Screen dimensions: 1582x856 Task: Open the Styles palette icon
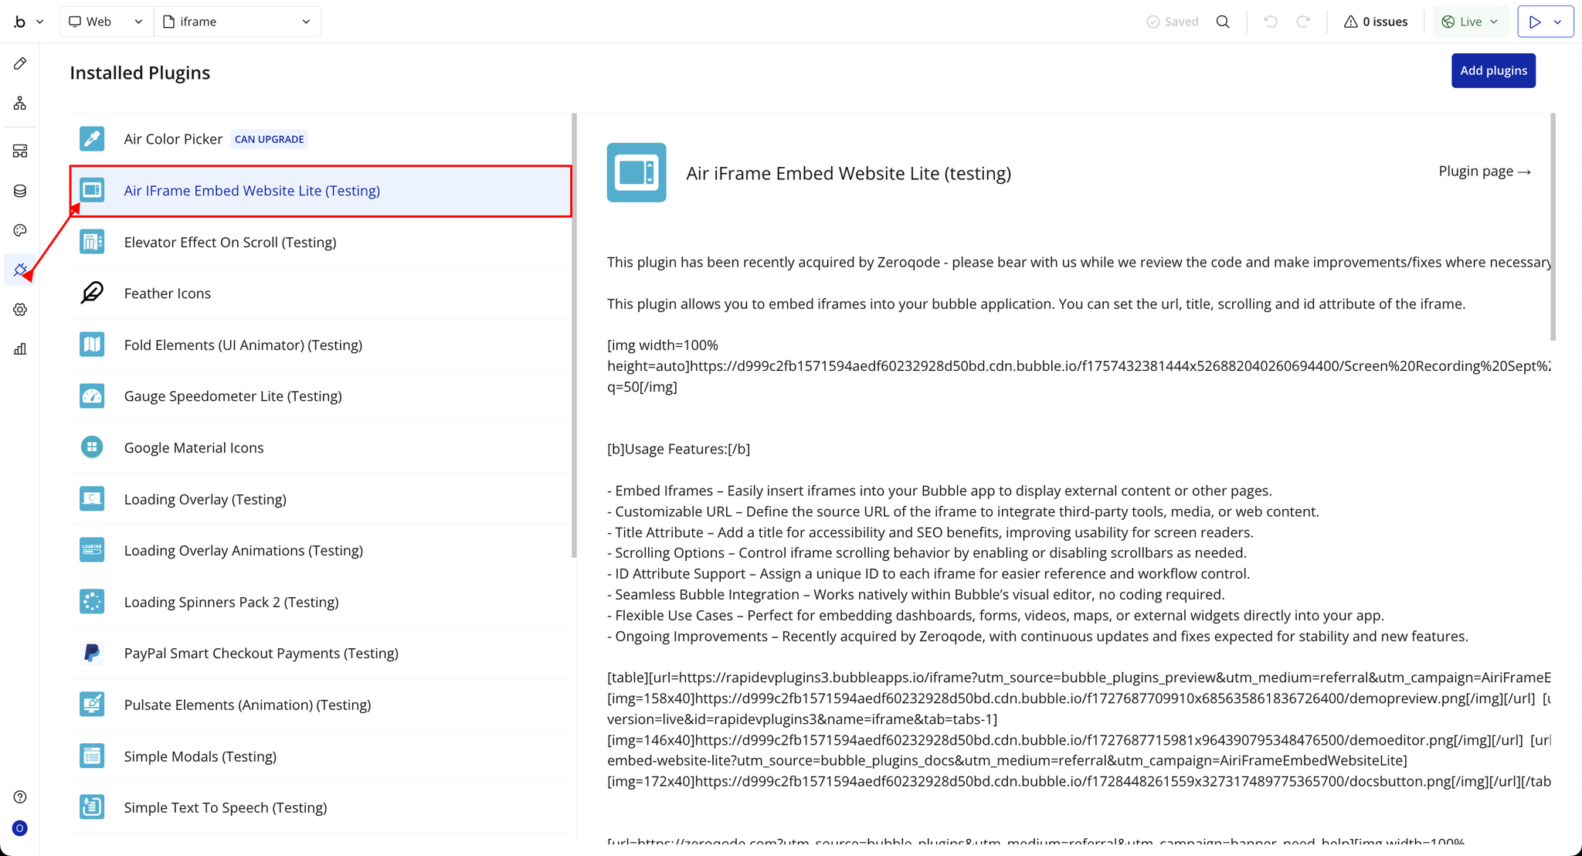20,230
